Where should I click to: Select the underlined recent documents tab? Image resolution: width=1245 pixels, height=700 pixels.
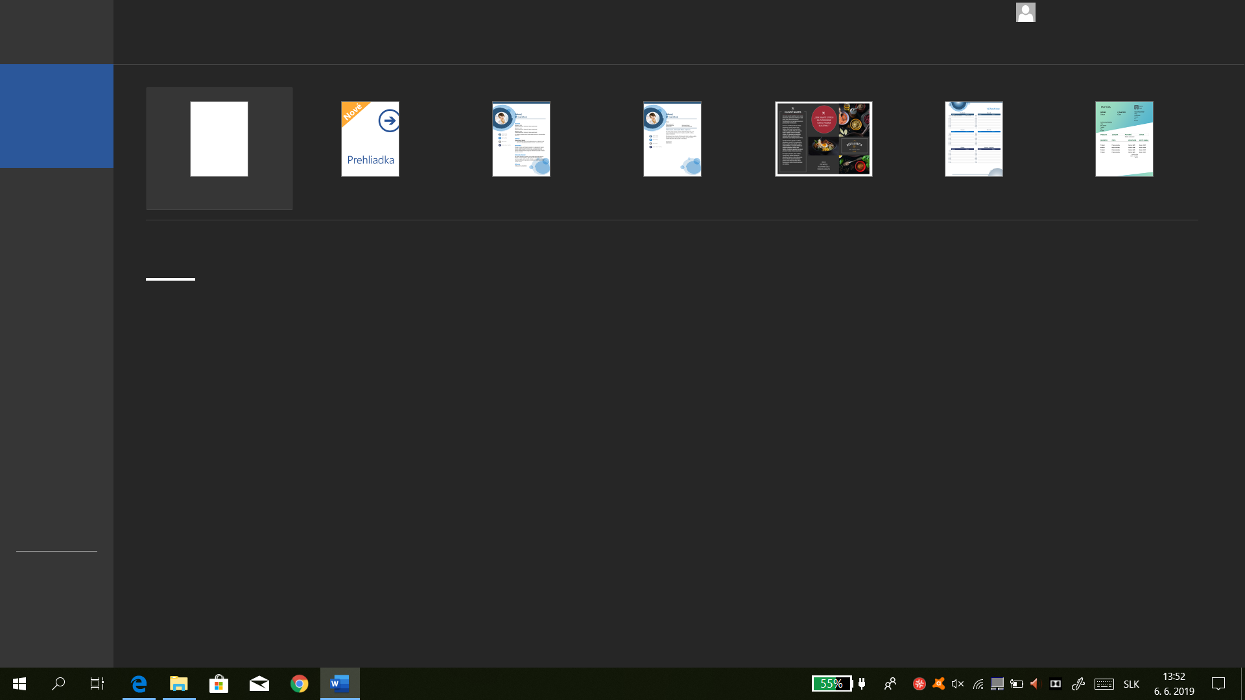(x=170, y=271)
